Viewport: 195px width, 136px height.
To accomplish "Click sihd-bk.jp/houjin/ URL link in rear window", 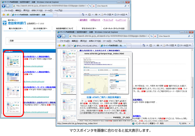I will point(34,82).
